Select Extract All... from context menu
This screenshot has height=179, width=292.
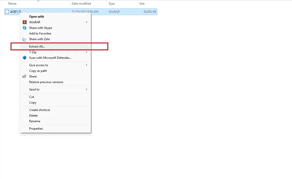(37, 47)
